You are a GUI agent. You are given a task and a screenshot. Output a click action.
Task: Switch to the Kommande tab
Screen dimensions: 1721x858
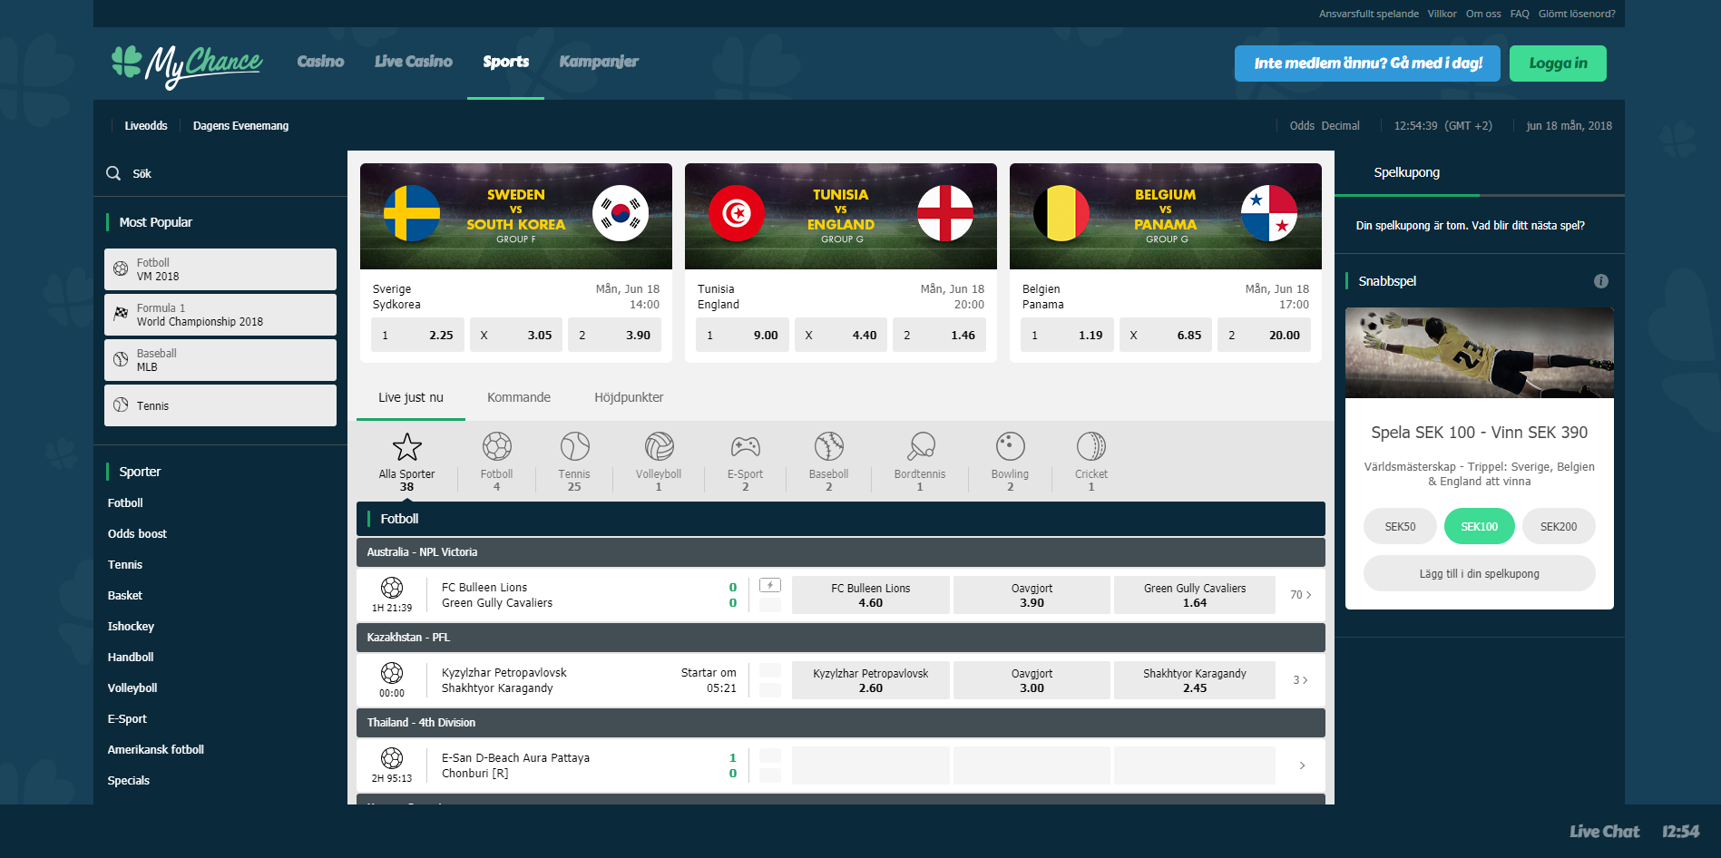click(x=519, y=397)
